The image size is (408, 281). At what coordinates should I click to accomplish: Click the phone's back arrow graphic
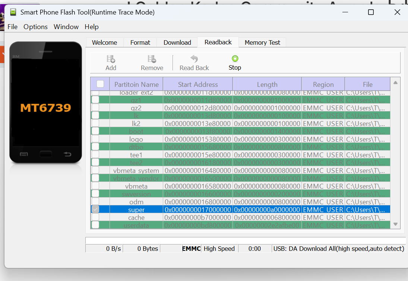67,154
